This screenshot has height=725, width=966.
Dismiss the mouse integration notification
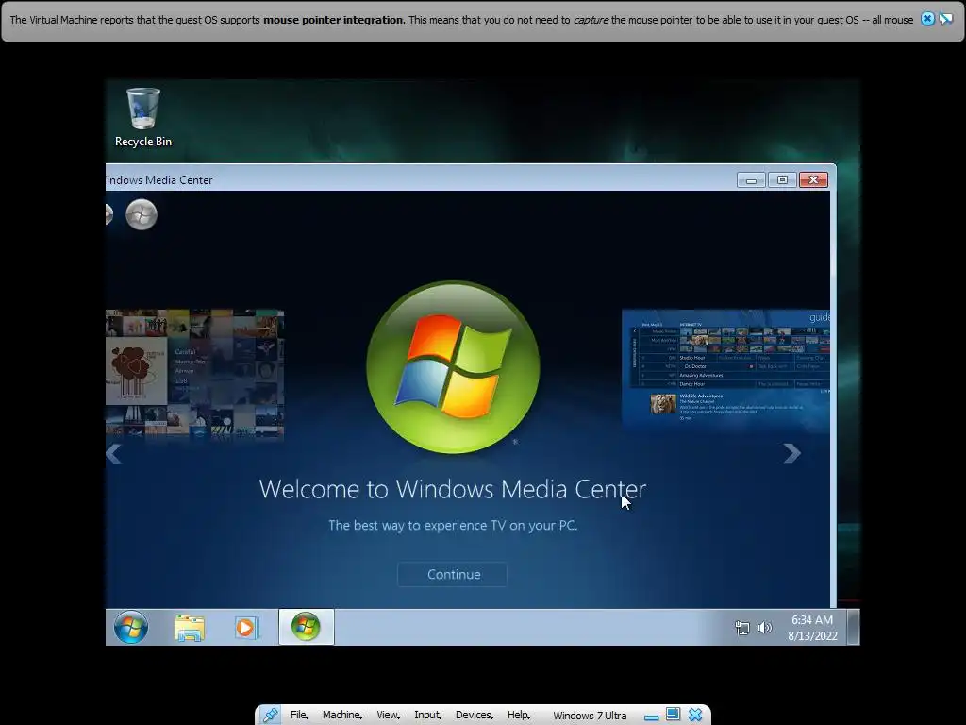pyautogui.click(x=927, y=19)
